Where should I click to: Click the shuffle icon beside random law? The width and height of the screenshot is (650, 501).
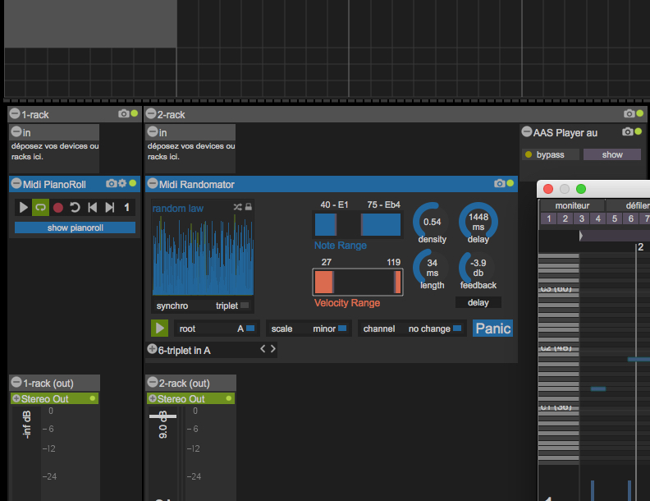coord(237,207)
